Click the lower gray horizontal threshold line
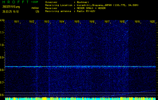 point(80,95)
